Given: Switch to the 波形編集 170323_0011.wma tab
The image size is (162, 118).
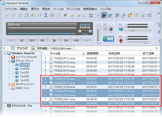Looking at the screenshot, I should 52,48.
